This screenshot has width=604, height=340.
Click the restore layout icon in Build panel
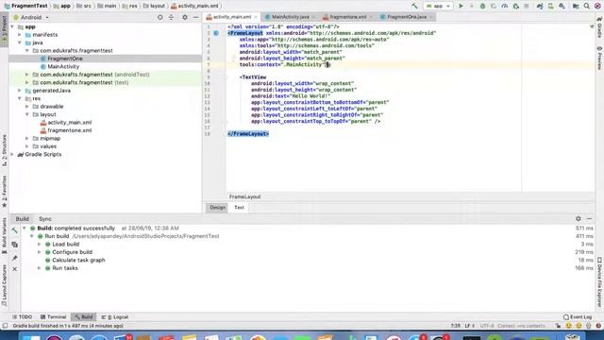[15, 245]
